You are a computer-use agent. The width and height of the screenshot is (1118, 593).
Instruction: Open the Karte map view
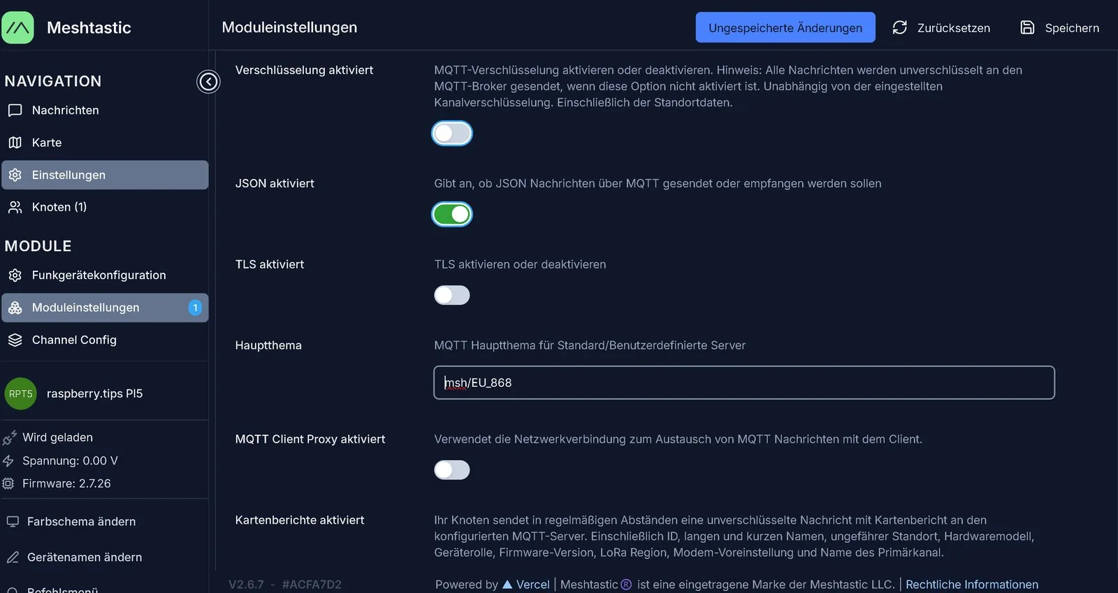(x=105, y=143)
